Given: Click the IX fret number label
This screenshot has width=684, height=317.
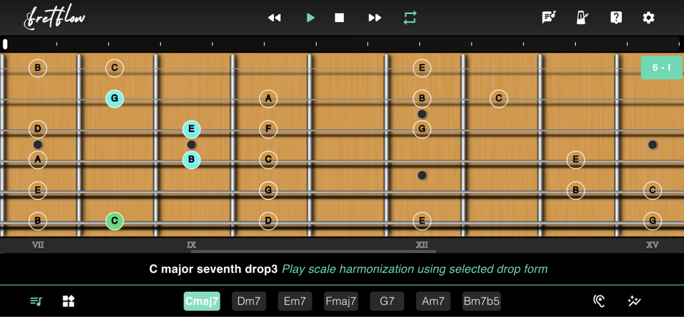Looking at the screenshot, I should (192, 245).
